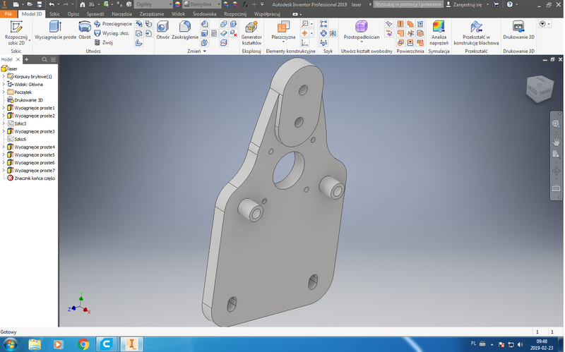The image size is (565, 352).
Task: Expand the Początek folder node
Action: click(4, 92)
